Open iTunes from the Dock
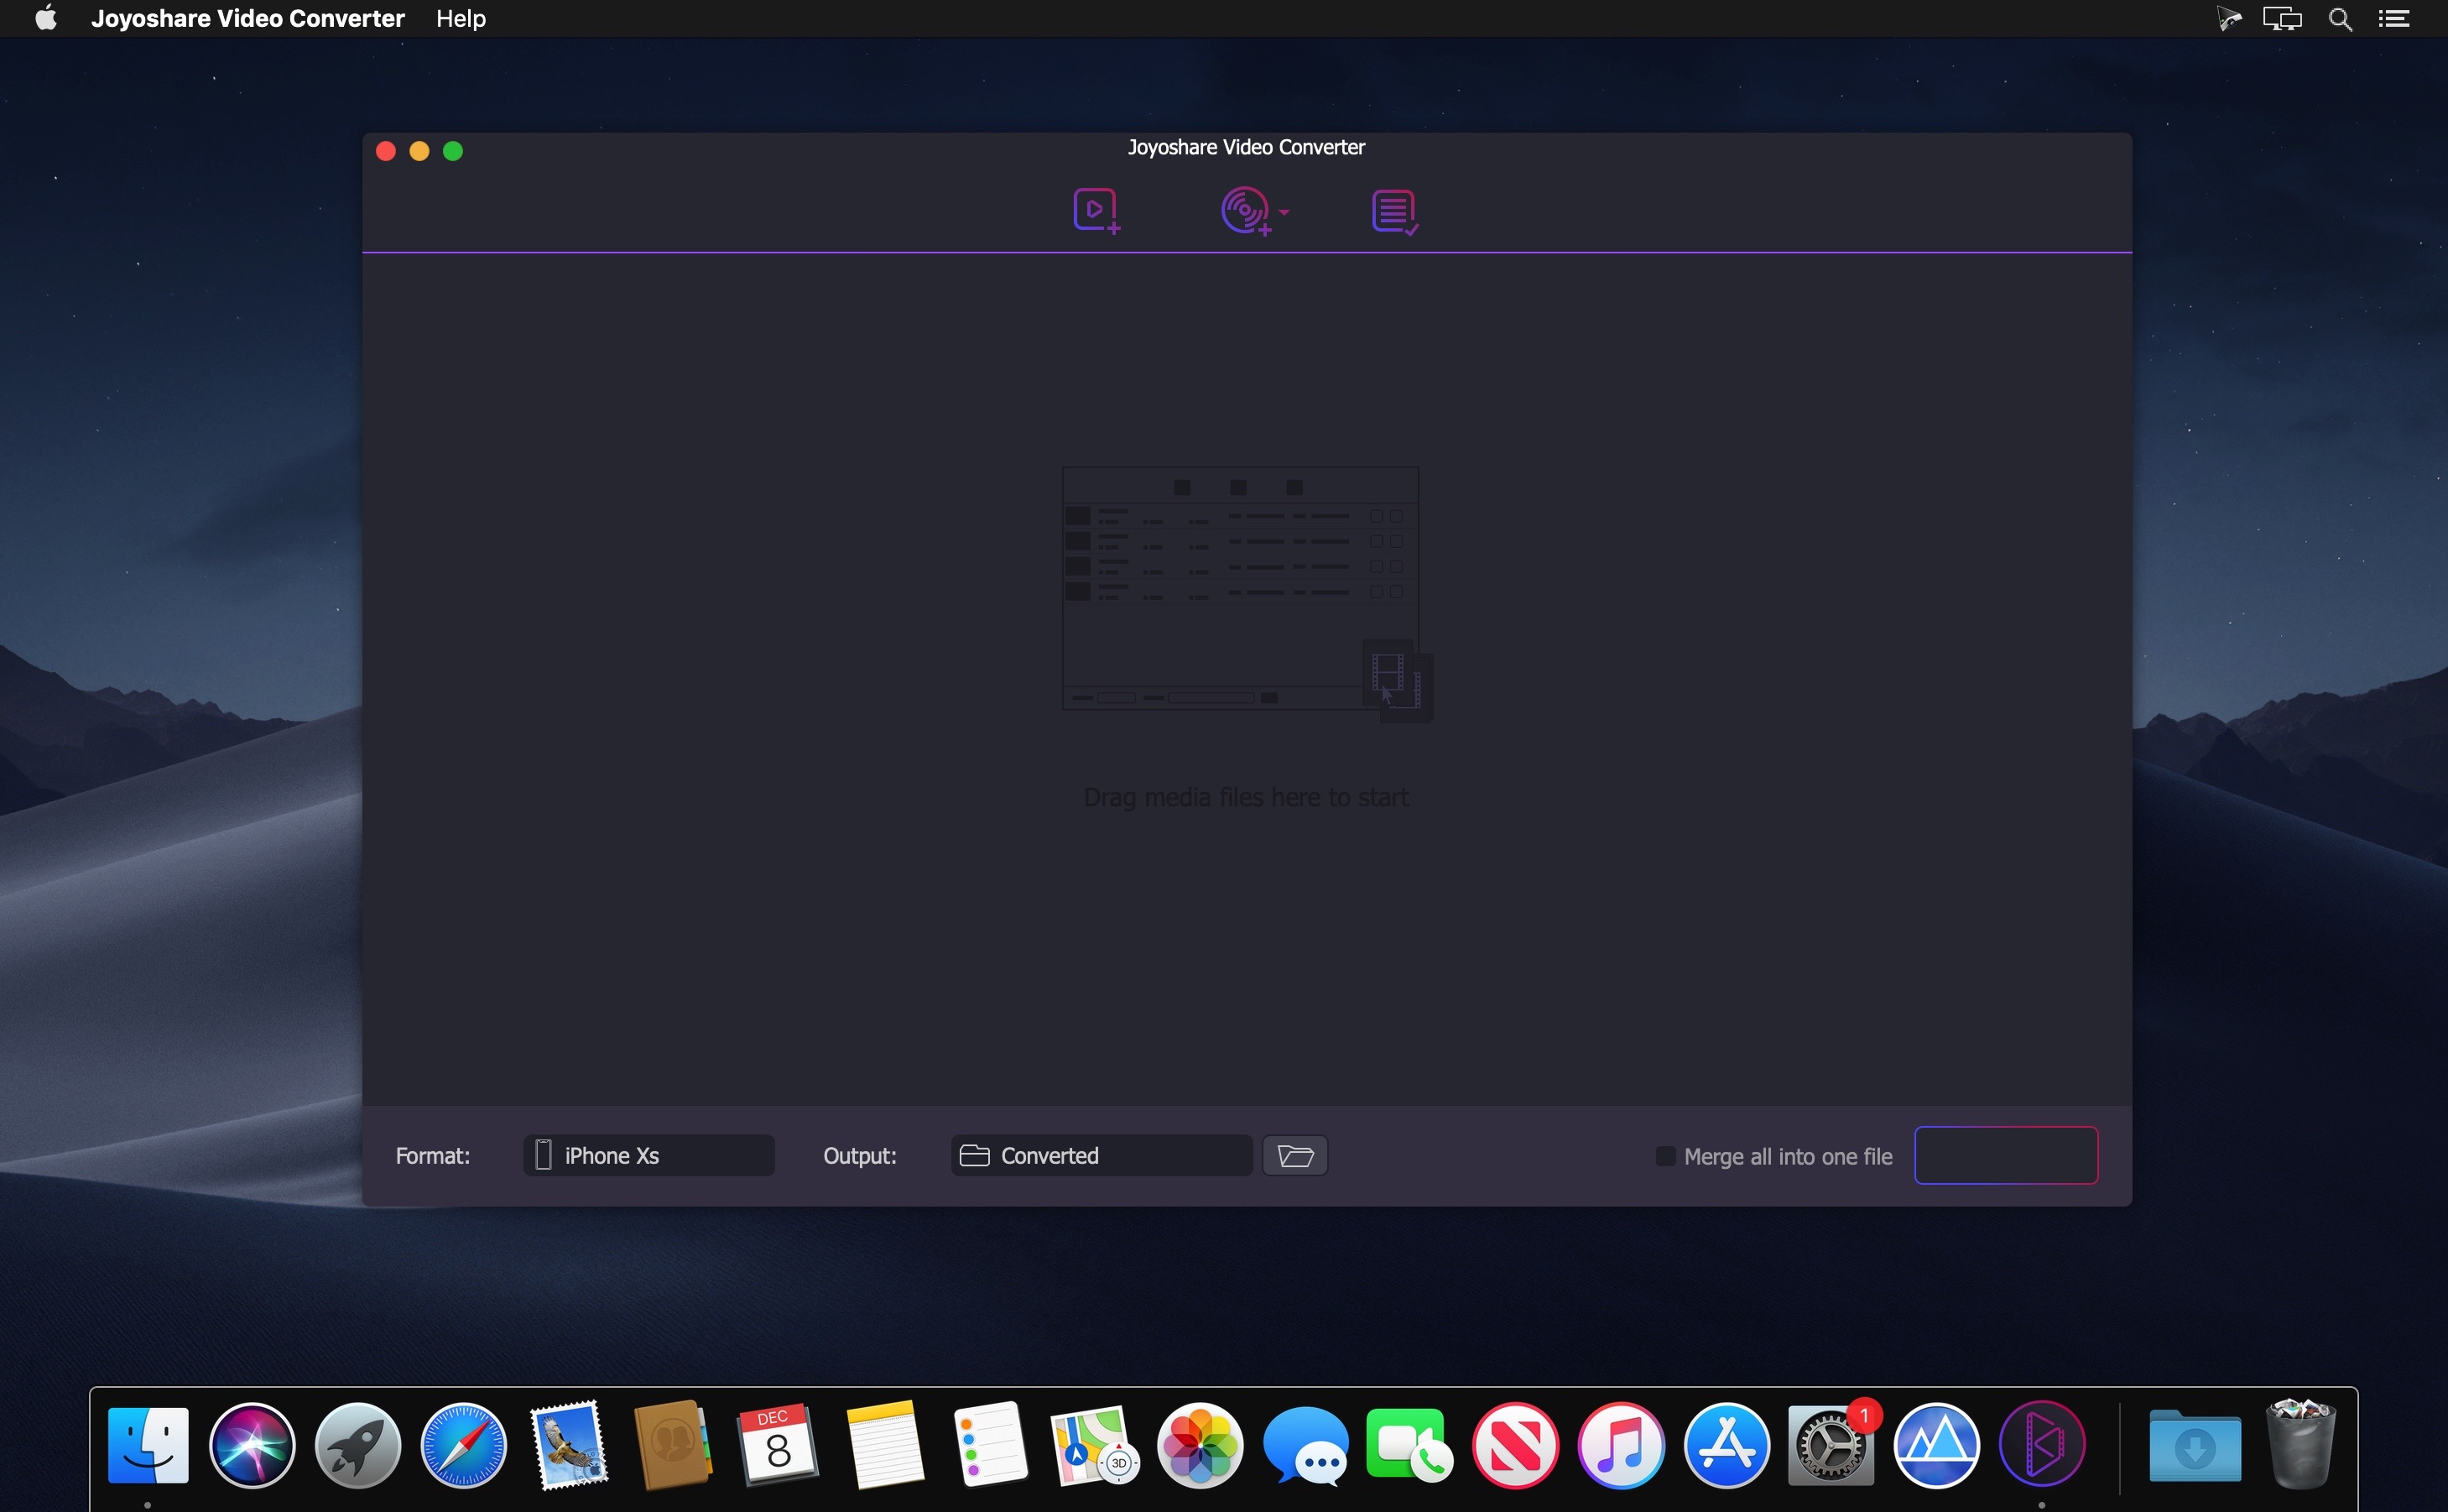Viewport: 2448px width, 1512px height. pyautogui.click(x=1622, y=1445)
